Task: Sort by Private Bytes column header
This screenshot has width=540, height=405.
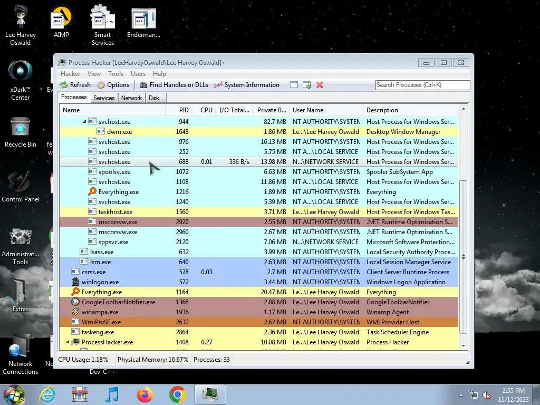Action: click(x=272, y=110)
